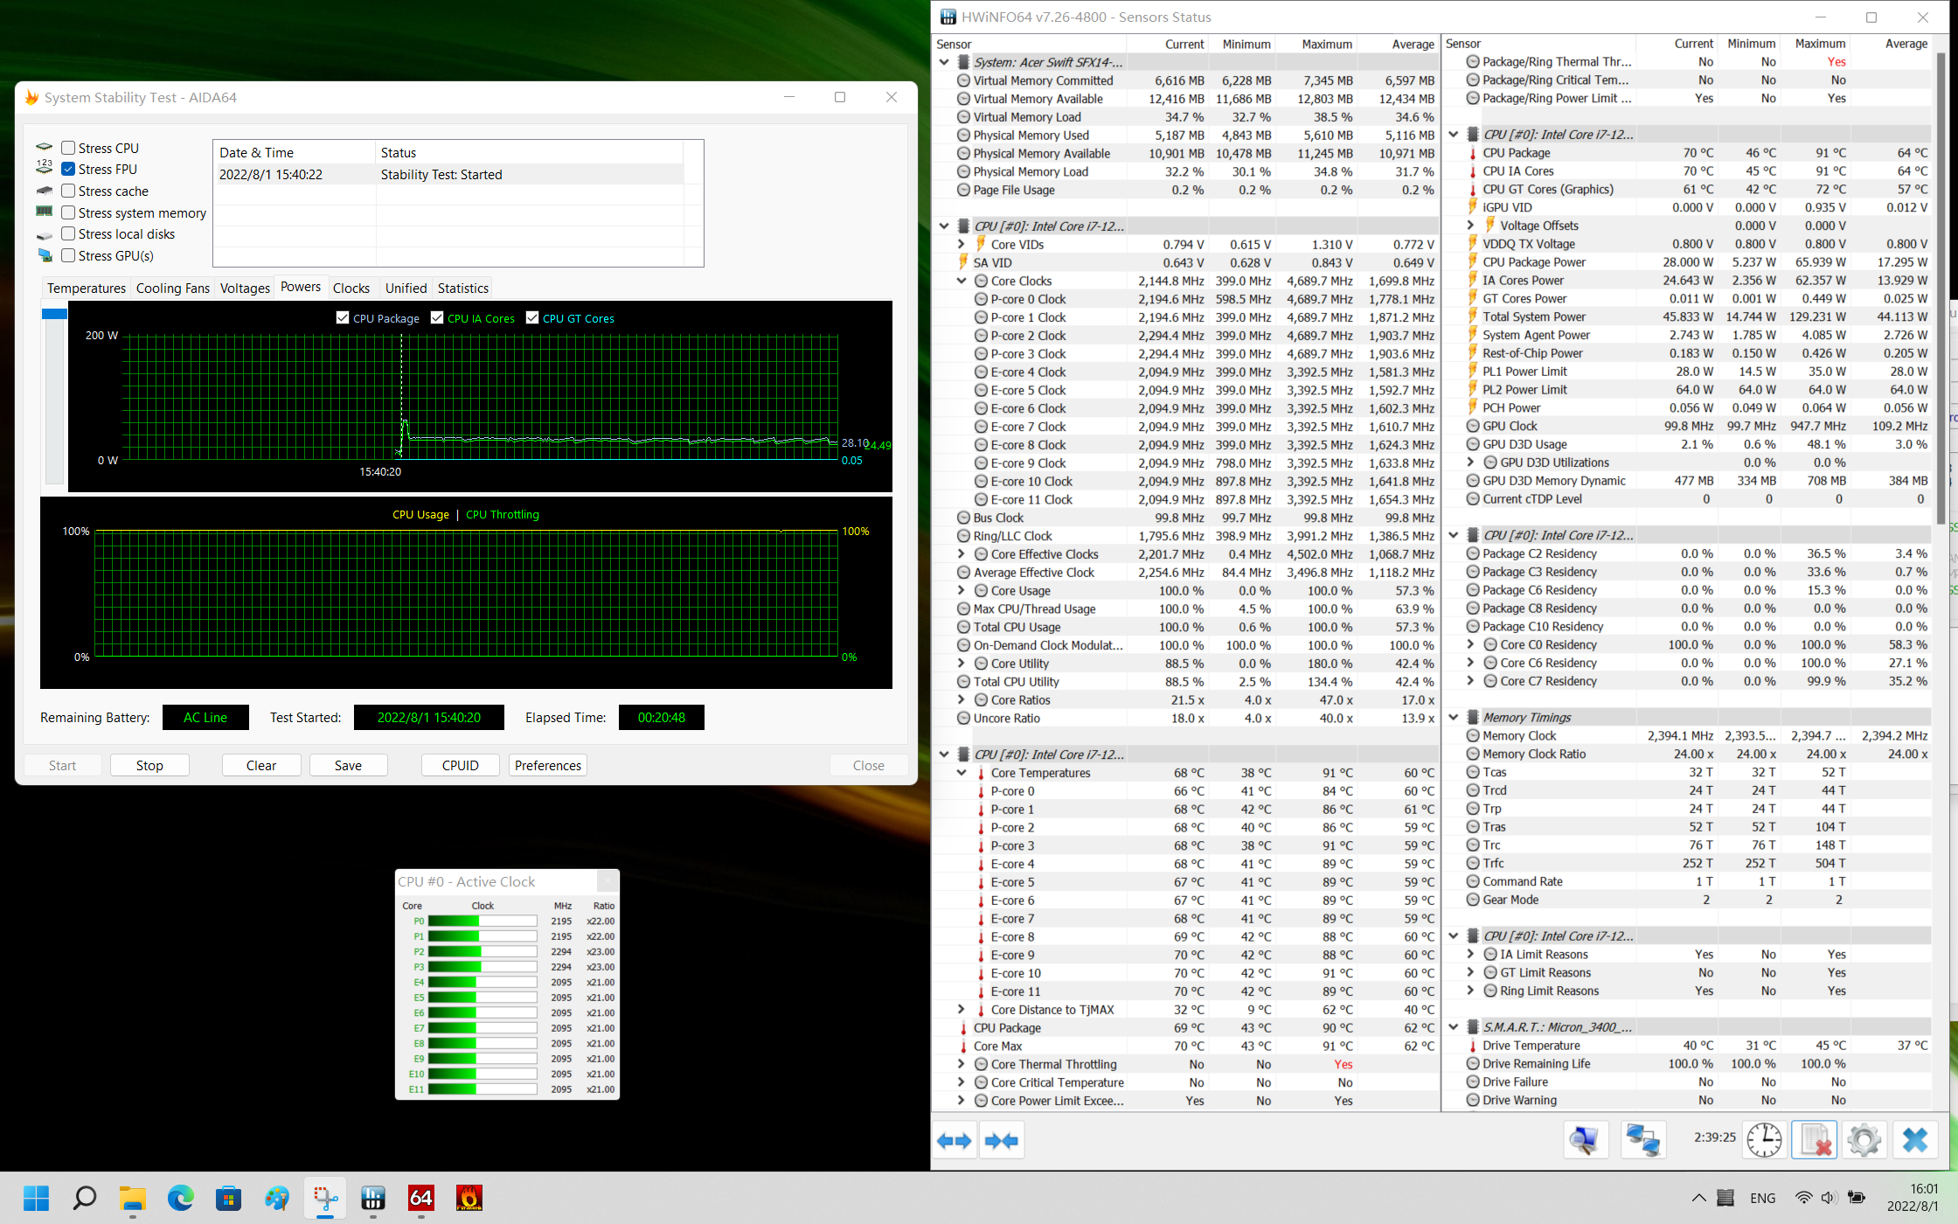Collapse Memory Timings group
This screenshot has height=1224, width=1958.
(x=1454, y=717)
